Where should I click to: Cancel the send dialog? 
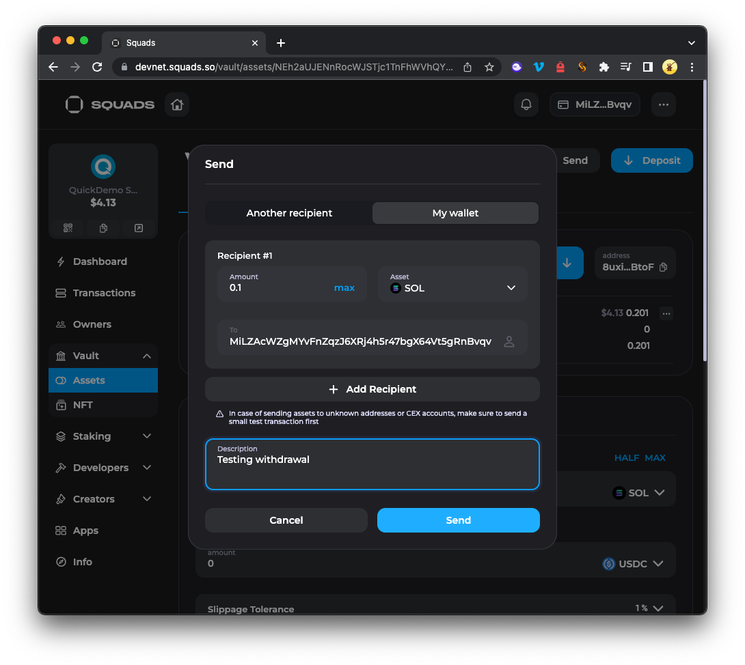coord(286,520)
